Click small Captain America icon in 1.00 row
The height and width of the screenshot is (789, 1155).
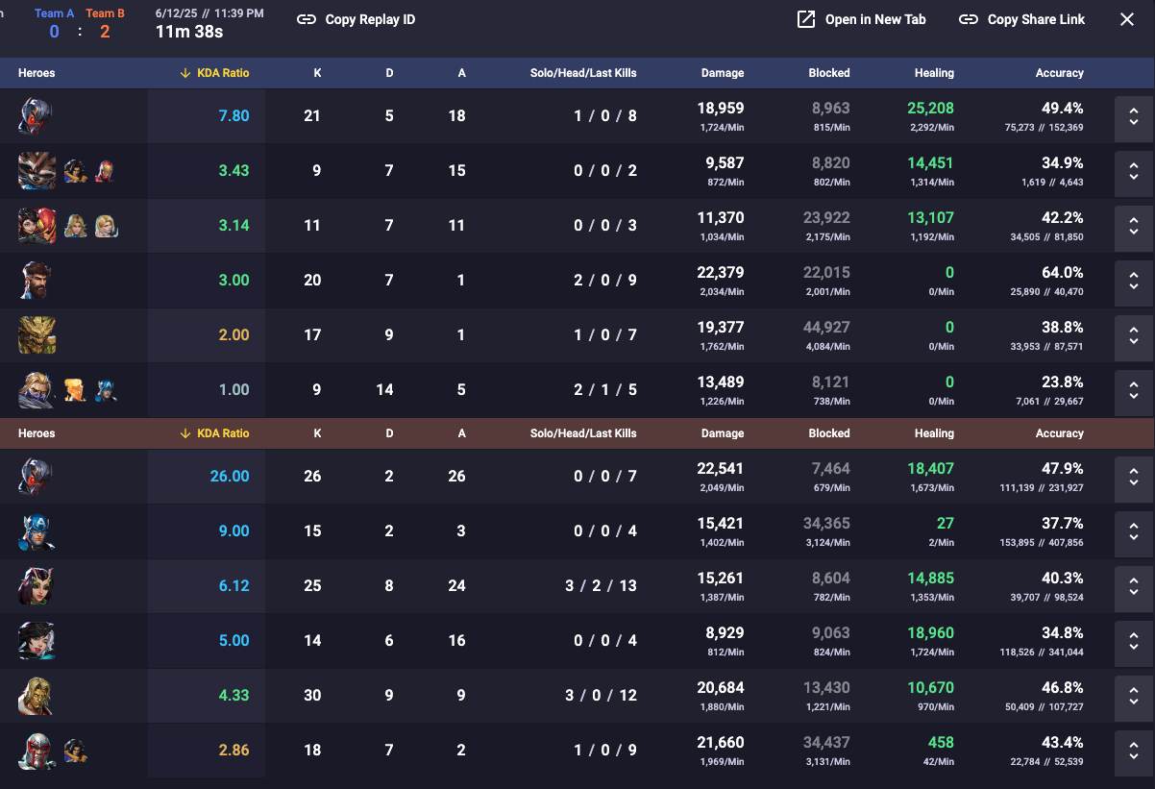click(105, 390)
